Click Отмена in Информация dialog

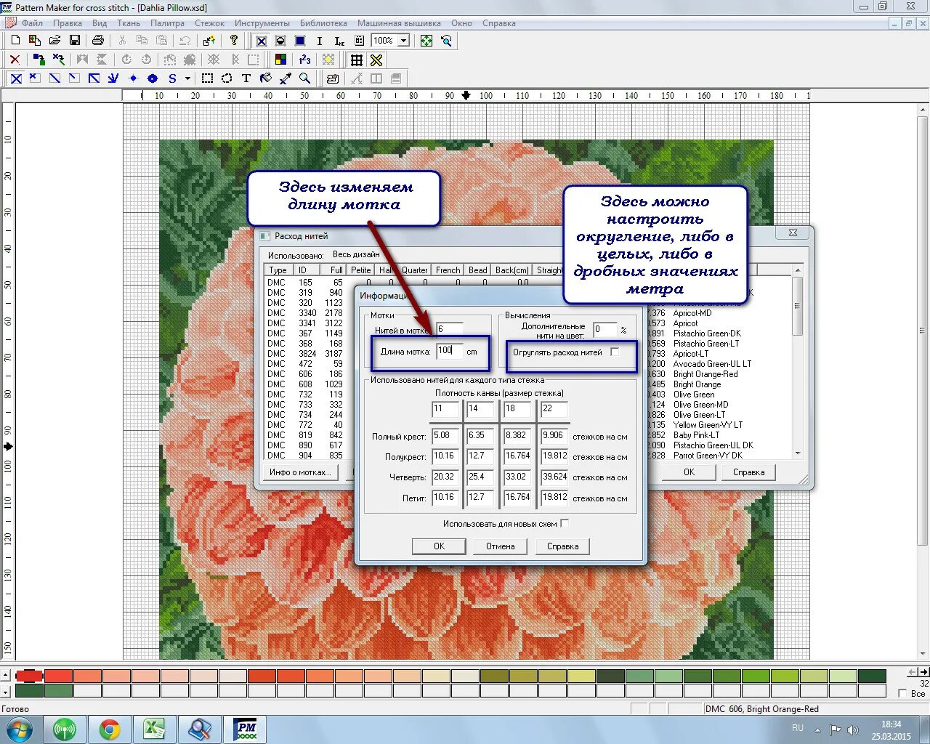coord(501,546)
